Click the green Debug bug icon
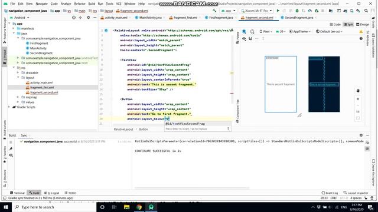 click(297, 11)
